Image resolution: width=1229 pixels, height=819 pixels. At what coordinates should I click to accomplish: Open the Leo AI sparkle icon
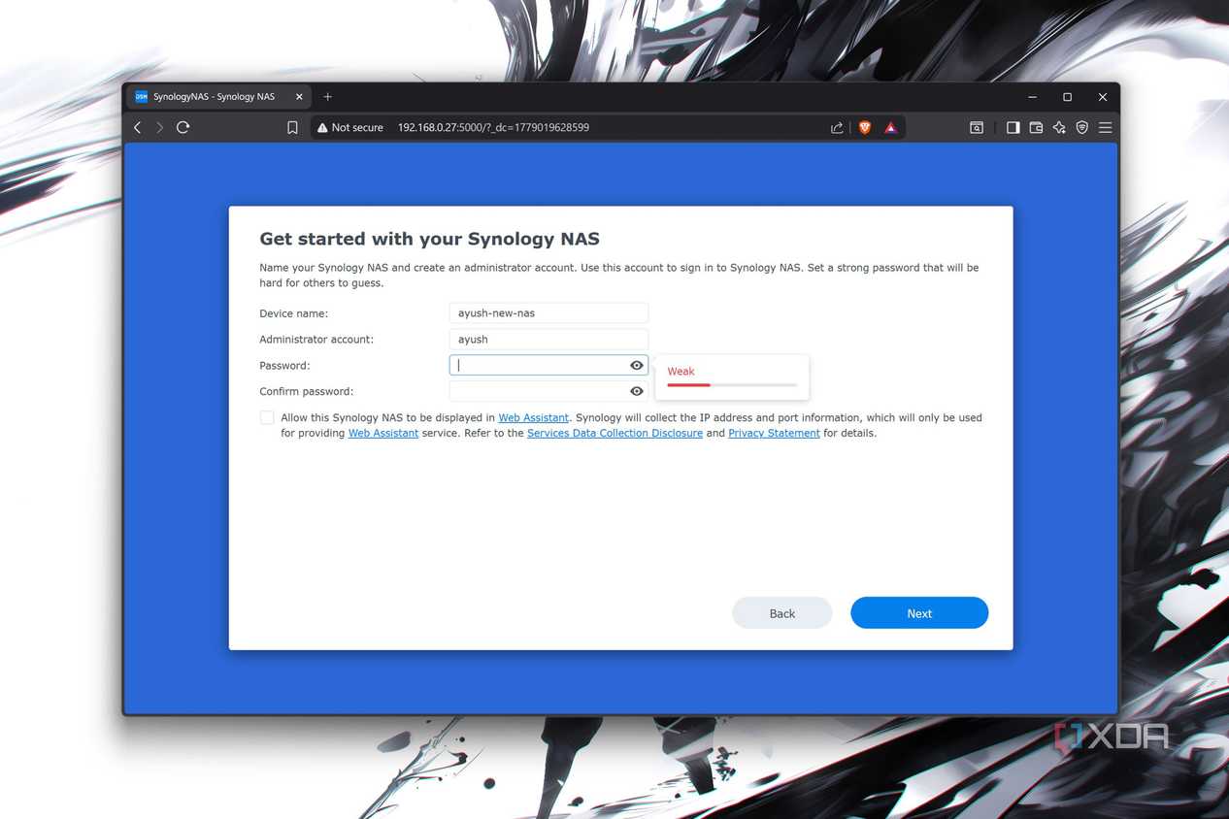click(x=1059, y=127)
